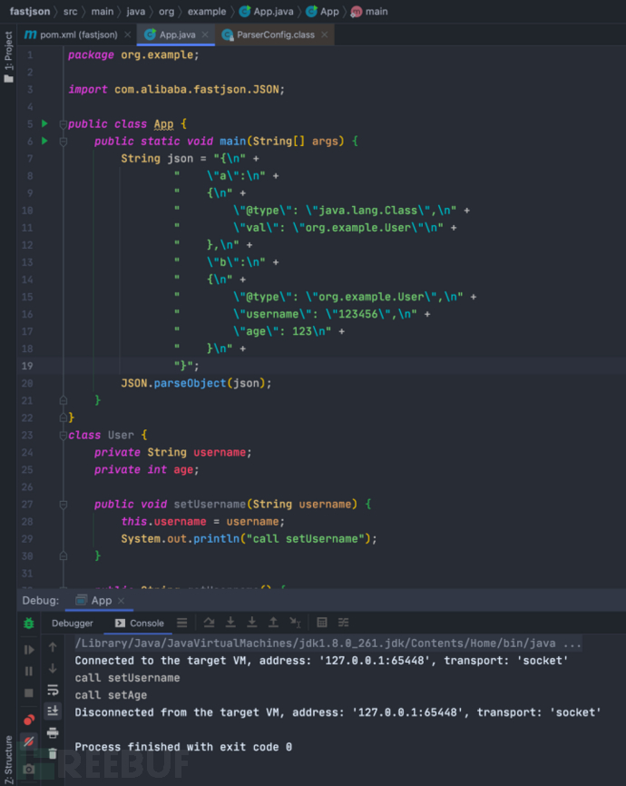Collapse App class from its end marker at line 22
The height and width of the screenshot is (786, 626).
[x=64, y=418]
